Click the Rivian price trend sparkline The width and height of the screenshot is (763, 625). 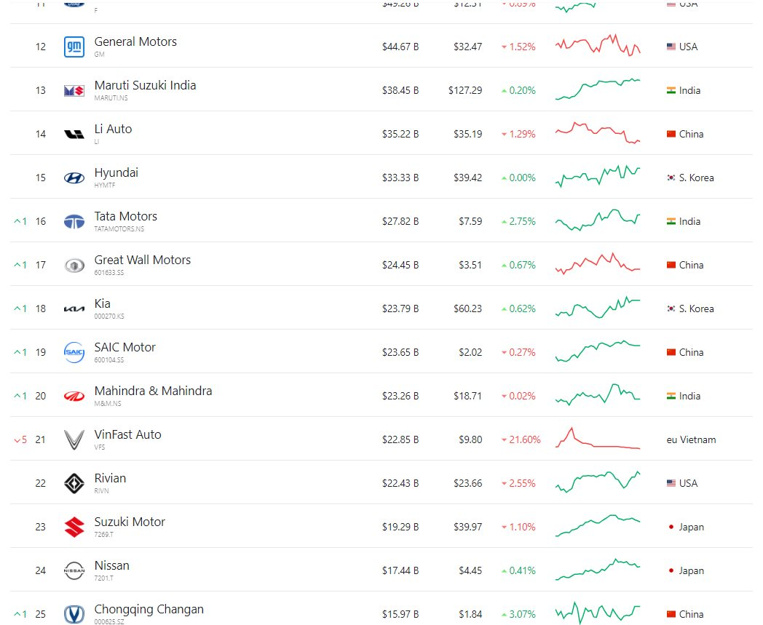(598, 482)
